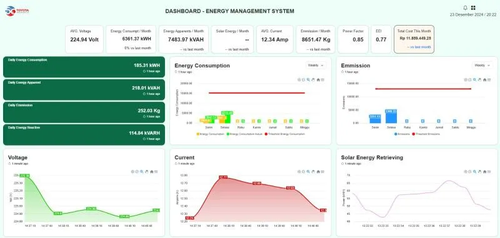Image resolution: width=500 pixels, height=238 pixels.
Task: Click the Selasa blue emission bar
Action: pyautogui.click(x=391, y=116)
